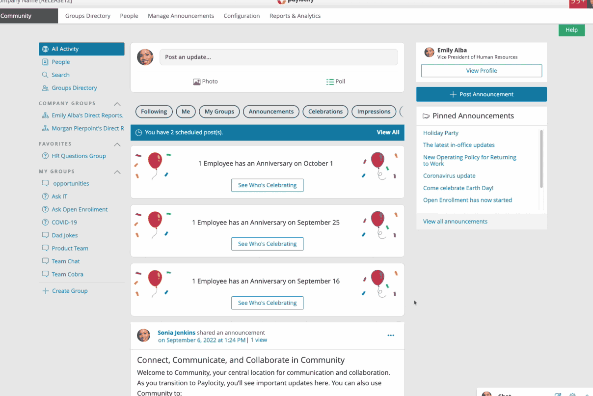The width and height of the screenshot is (593, 396).
Task: Click the chat bubble icon by Team Cobra
Action: coord(45,274)
